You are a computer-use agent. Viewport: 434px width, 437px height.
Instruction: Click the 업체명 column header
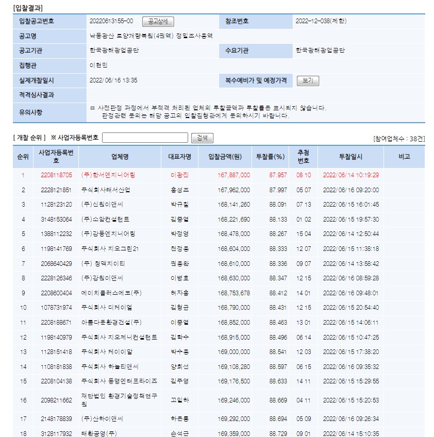pos(120,157)
